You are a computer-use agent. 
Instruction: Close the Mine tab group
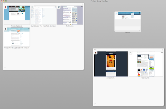click(x=163, y=49)
